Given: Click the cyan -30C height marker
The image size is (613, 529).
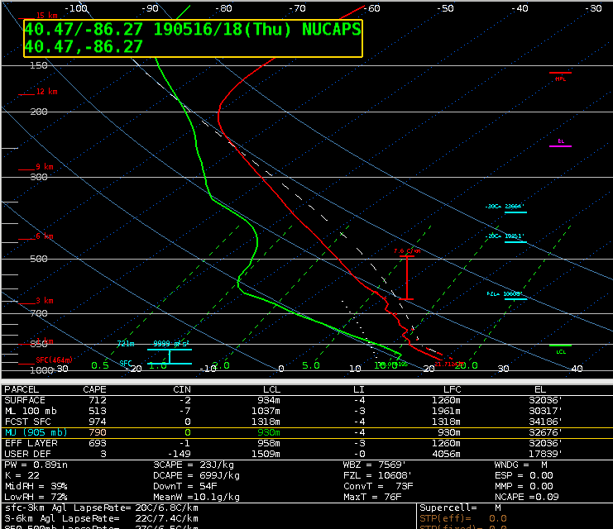Looking at the screenshot, I should 514,210.
